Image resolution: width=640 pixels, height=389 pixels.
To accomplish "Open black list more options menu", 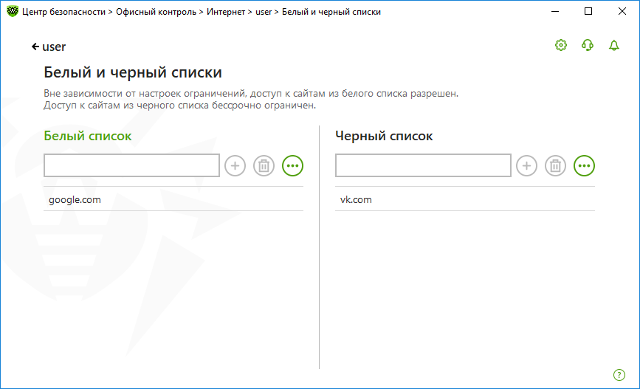I will point(584,166).
